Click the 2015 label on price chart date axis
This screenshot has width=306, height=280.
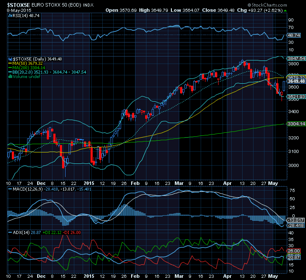point(89,183)
